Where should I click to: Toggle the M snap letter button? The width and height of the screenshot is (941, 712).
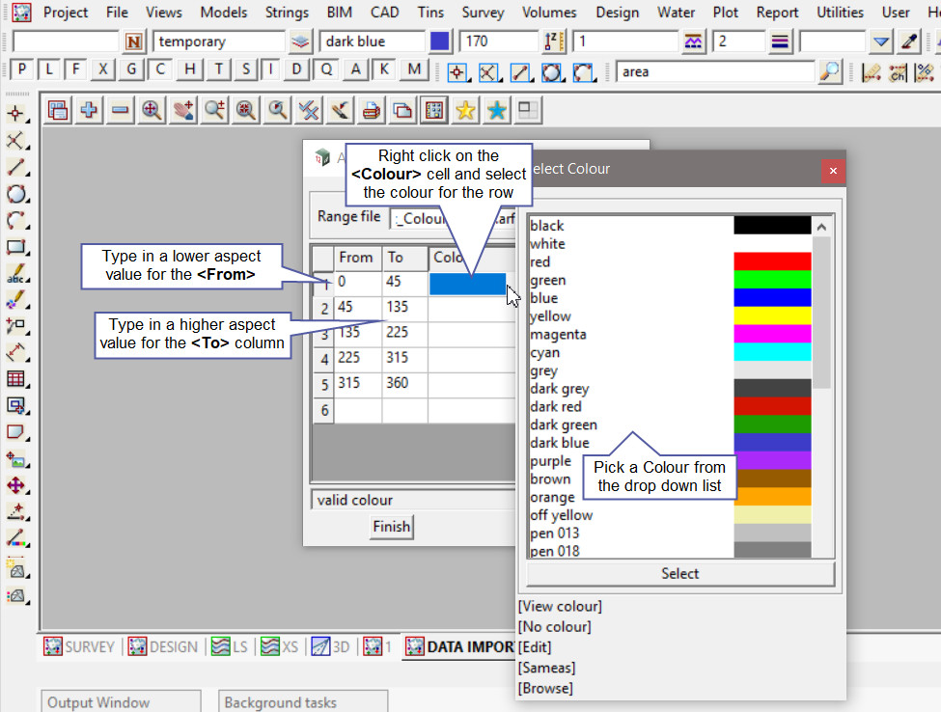click(414, 70)
